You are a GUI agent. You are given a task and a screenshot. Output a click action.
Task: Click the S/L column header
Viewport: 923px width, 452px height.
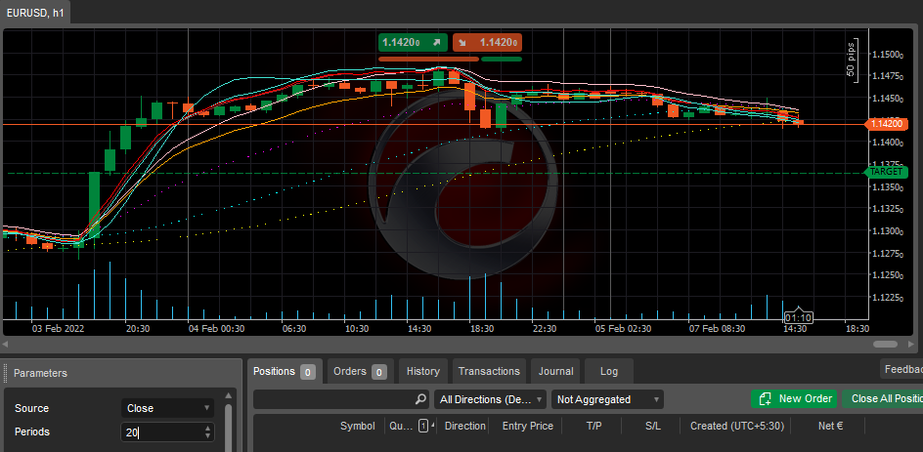[x=653, y=426]
